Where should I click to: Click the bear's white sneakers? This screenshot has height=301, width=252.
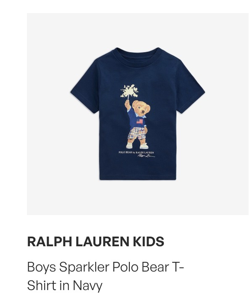coord(137,146)
